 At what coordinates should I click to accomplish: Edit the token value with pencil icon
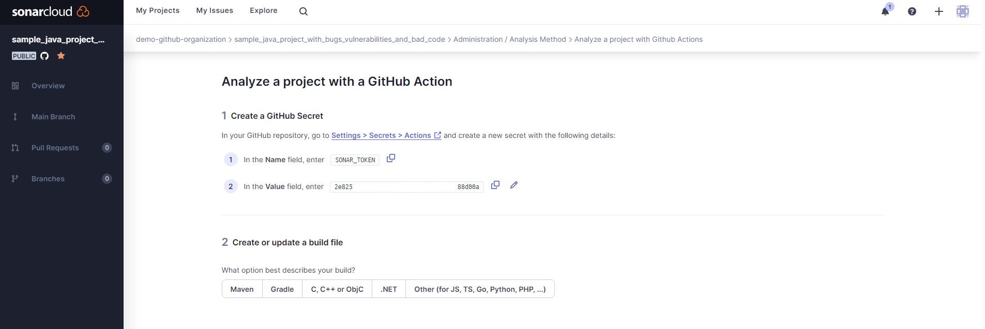click(514, 185)
